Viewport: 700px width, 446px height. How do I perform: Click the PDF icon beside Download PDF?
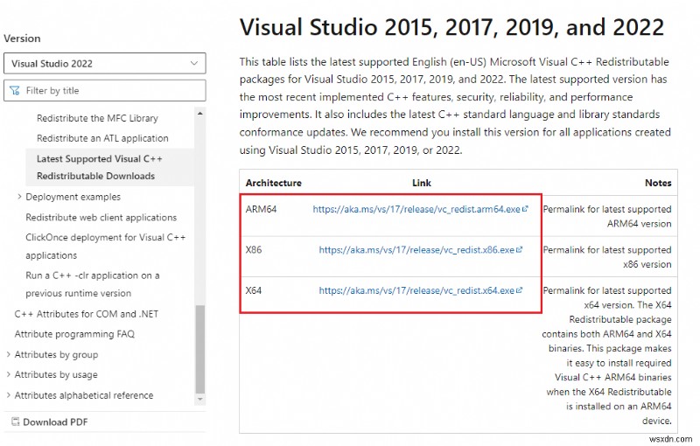pyautogui.click(x=15, y=422)
